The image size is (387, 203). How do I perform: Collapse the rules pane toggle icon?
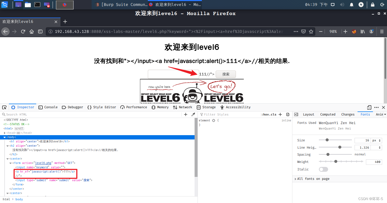[x=296, y=114]
